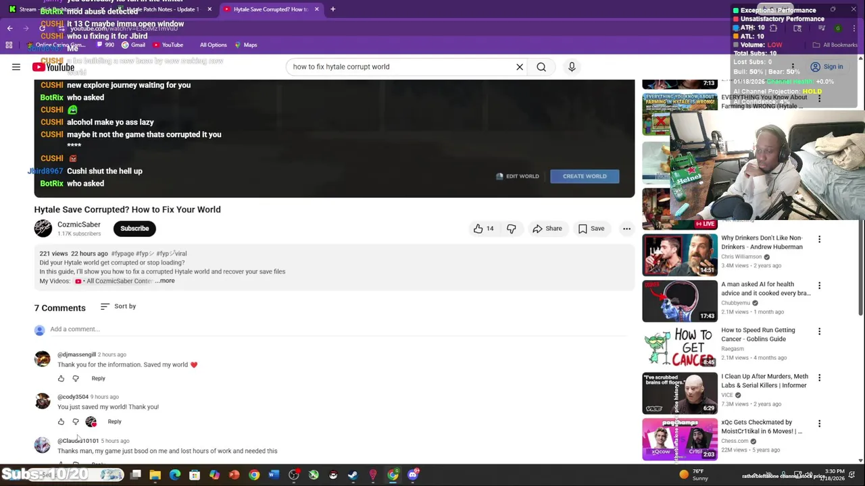865x486 pixels.
Task: Open PowerPoint from the taskbar
Action: [234, 475]
